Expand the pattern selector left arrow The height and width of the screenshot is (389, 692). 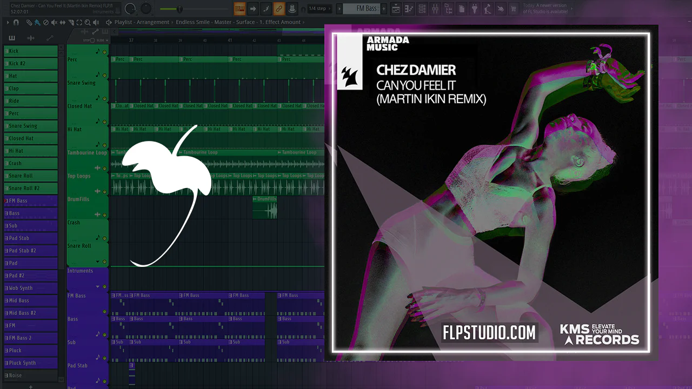(339, 9)
